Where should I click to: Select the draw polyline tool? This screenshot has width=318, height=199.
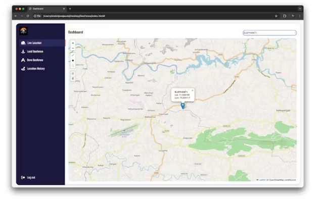tap(73, 55)
